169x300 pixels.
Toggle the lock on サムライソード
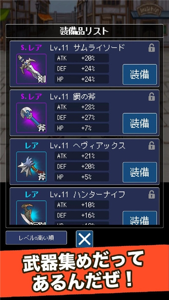pyautogui.click(x=152, y=48)
